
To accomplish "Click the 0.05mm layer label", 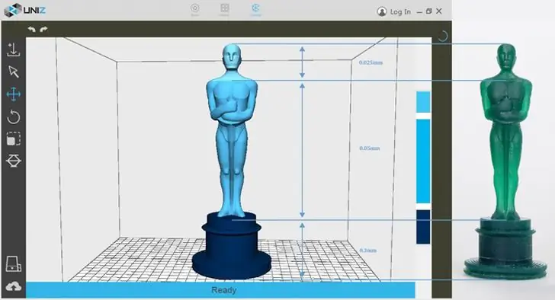I will (x=370, y=148).
